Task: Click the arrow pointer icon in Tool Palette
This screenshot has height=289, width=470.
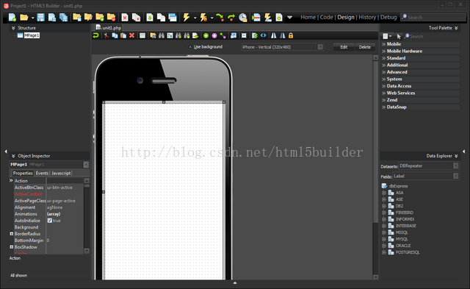Action: [x=399, y=36]
